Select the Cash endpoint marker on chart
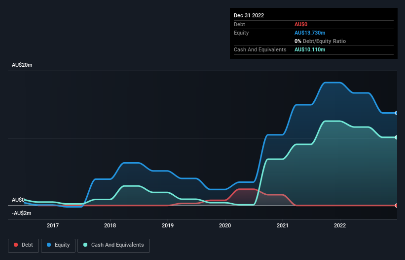 coord(397,137)
